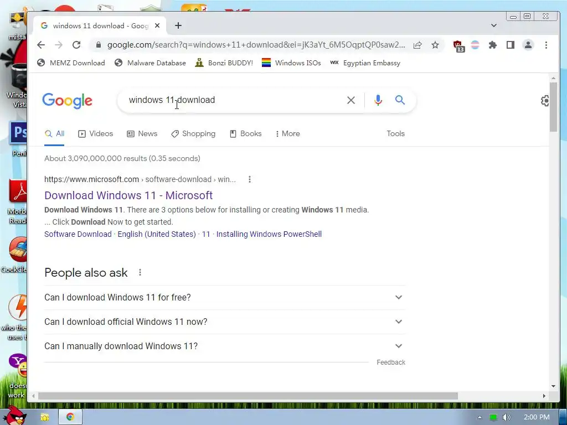The image size is (567, 425).
Task: Open the Malware Database bookmark
Action: point(150,63)
